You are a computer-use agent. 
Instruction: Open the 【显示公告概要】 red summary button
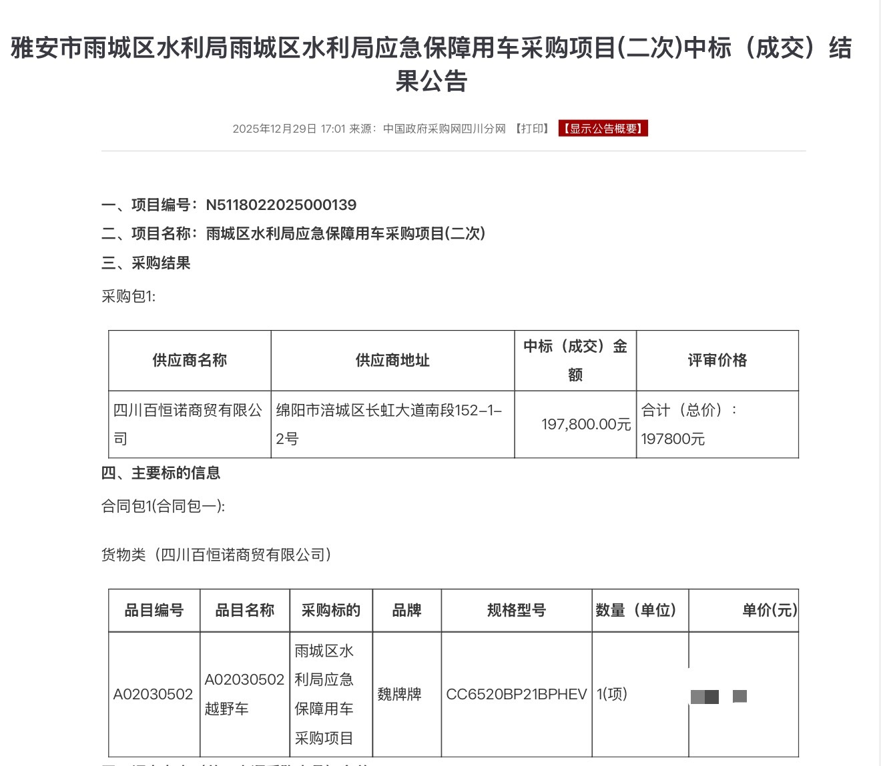pyautogui.click(x=603, y=128)
